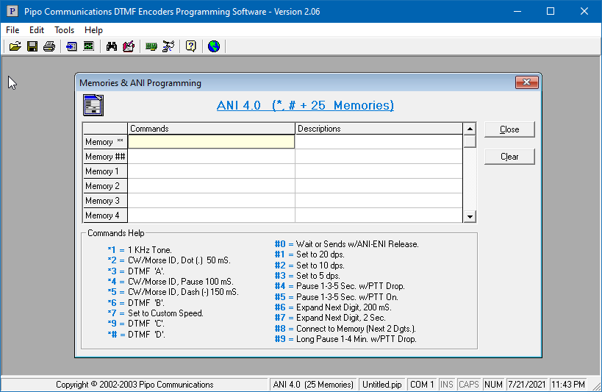
Task: Click the binoculars toolbar icon
Action: (x=112, y=46)
